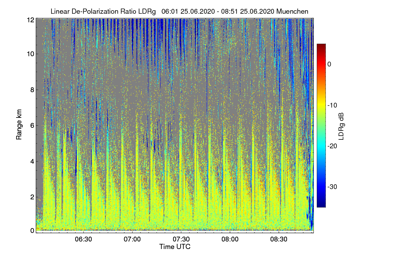
Task: Click the Time UTC axis title
Action: 175,247
